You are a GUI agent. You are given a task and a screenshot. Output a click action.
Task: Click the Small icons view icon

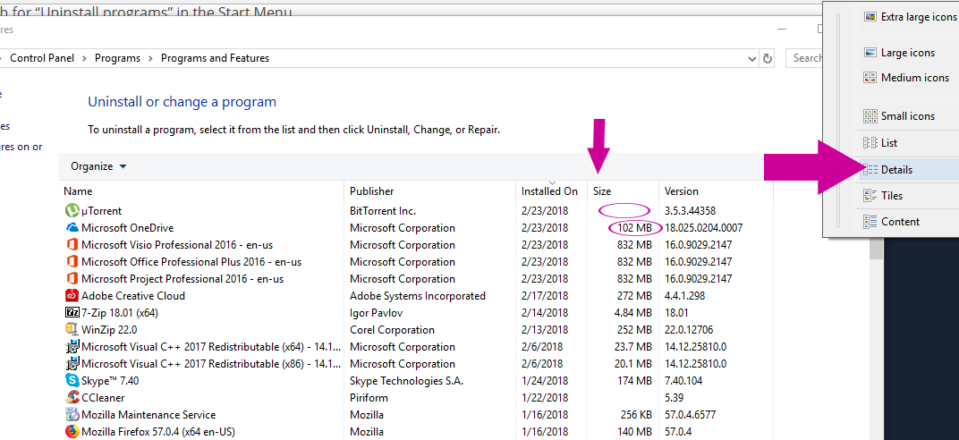coord(870,116)
